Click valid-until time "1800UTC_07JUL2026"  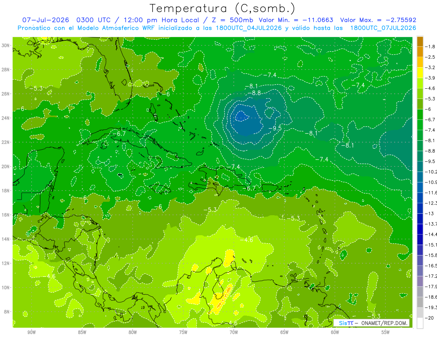pos(383,28)
